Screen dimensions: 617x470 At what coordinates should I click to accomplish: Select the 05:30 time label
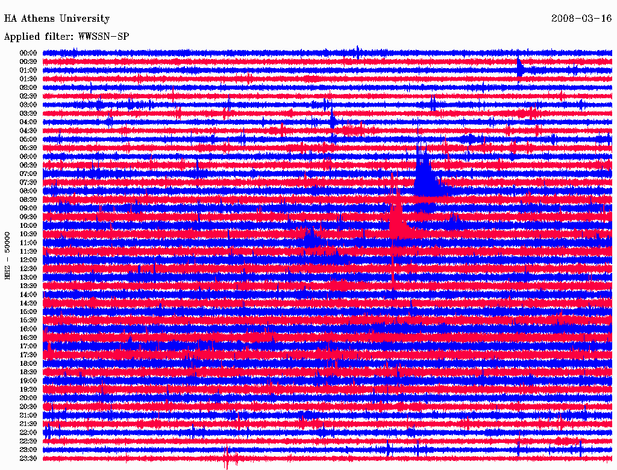(28, 148)
